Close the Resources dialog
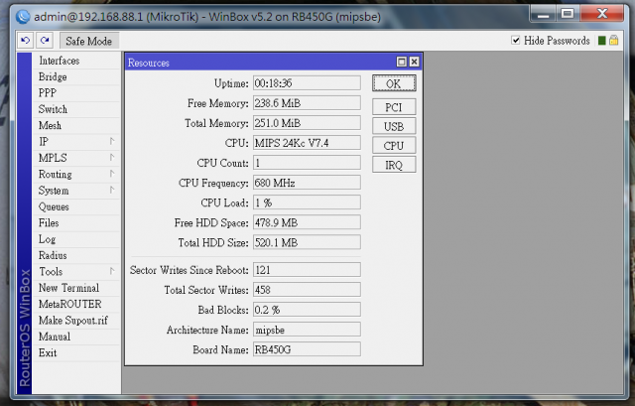 (414, 62)
